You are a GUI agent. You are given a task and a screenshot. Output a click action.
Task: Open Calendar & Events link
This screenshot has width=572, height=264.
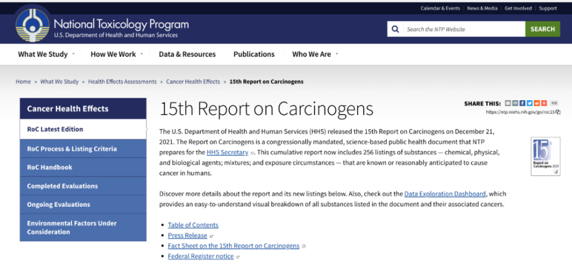(440, 8)
